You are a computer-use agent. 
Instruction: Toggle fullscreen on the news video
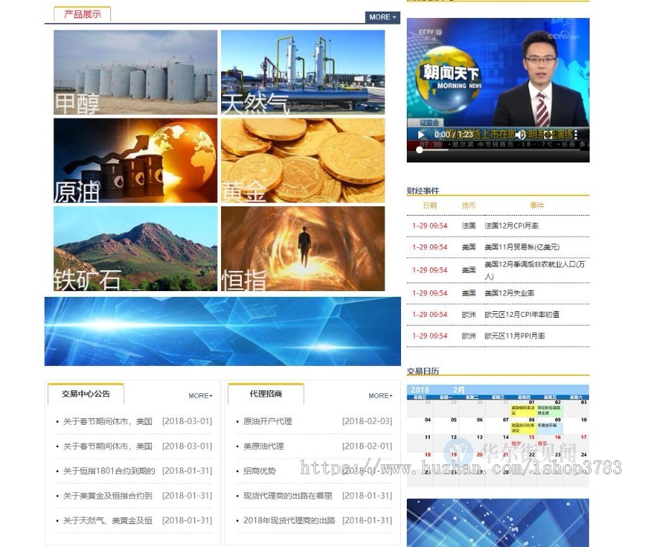coord(547,134)
